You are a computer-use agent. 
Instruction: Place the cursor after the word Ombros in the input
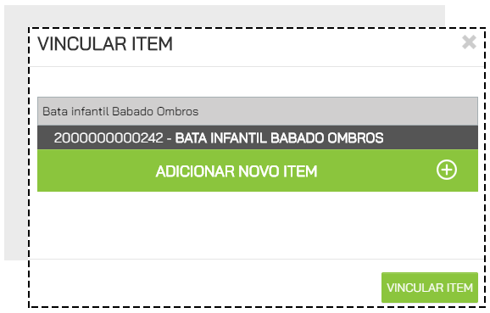pyautogui.click(x=199, y=112)
